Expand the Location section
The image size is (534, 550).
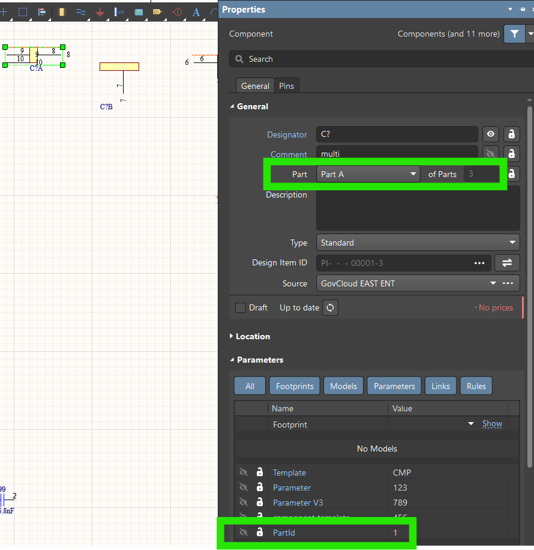click(x=232, y=336)
